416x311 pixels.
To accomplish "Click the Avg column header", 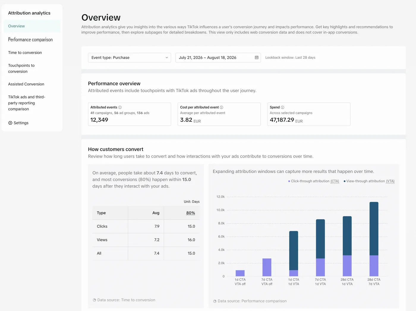I will tap(156, 213).
